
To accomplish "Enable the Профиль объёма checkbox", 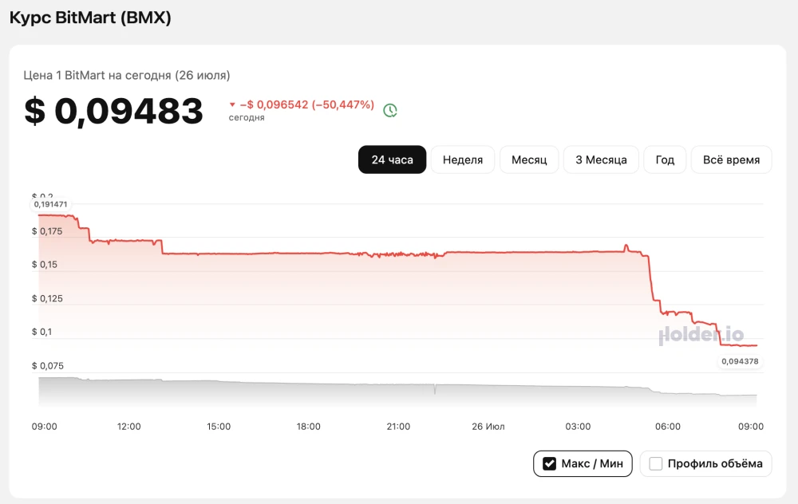I will pos(655,464).
